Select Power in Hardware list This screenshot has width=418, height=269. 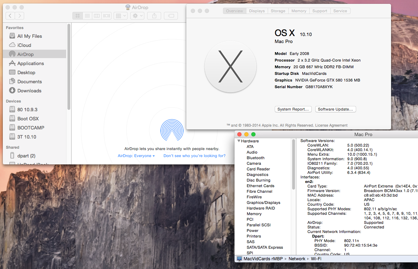point(252,231)
